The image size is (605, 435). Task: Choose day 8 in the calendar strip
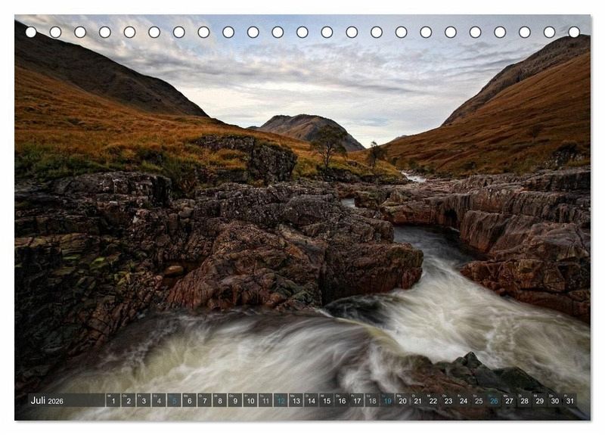tap(219, 400)
